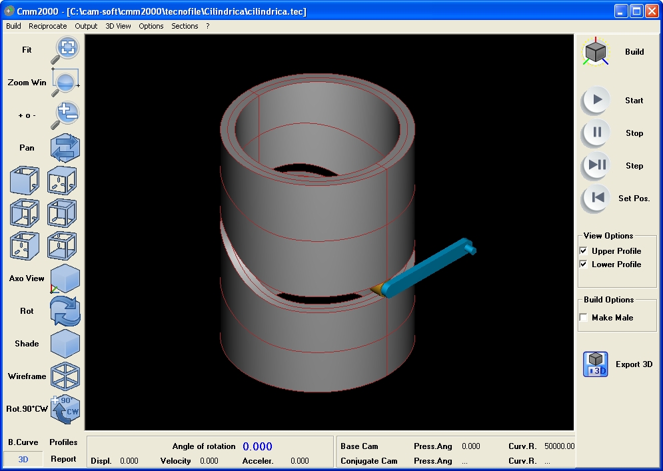Enable the Make Male checkbox
The image size is (663, 471).
(x=584, y=318)
